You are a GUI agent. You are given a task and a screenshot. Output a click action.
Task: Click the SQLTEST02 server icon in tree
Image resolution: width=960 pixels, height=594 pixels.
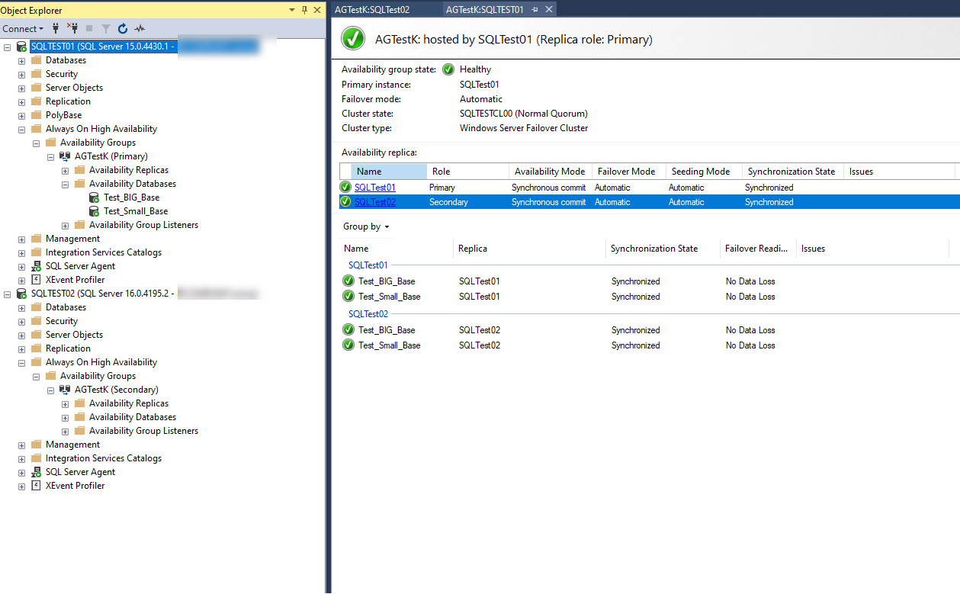point(21,294)
